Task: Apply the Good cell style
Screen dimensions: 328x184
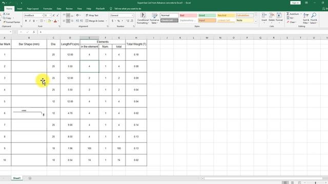Action: [x=207, y=15]
